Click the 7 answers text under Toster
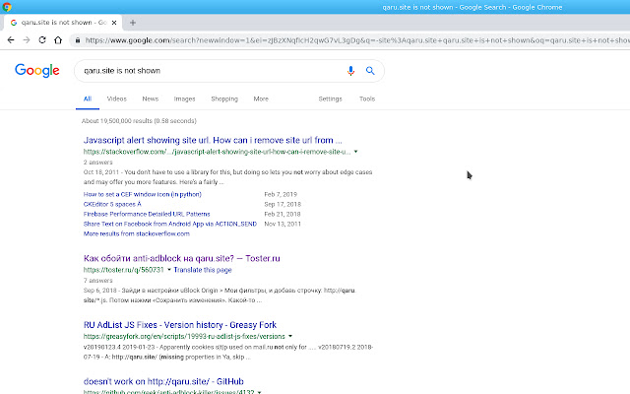This screenshot has height=394, width=630. click(x=98, y=280)
